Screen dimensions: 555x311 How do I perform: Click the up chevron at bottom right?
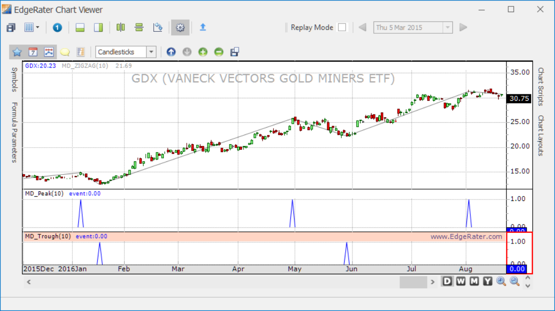(x=528, y=278)
